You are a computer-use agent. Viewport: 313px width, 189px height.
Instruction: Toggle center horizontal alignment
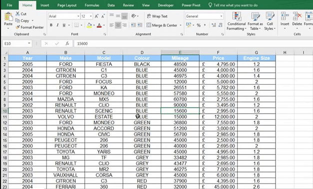click(x=118, y=25)
